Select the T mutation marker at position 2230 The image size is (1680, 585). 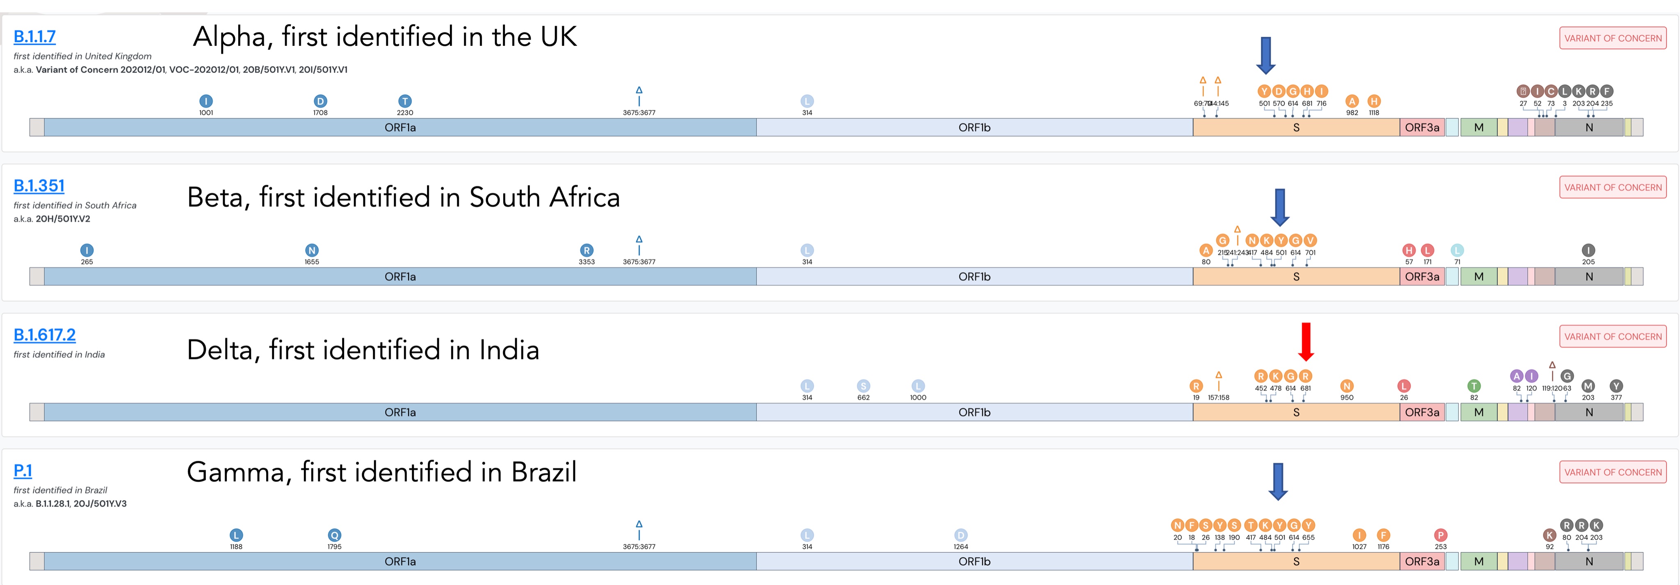(x=405, y=101)
